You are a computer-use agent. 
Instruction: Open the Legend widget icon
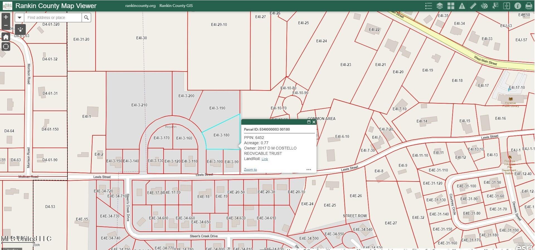(429, 6)
